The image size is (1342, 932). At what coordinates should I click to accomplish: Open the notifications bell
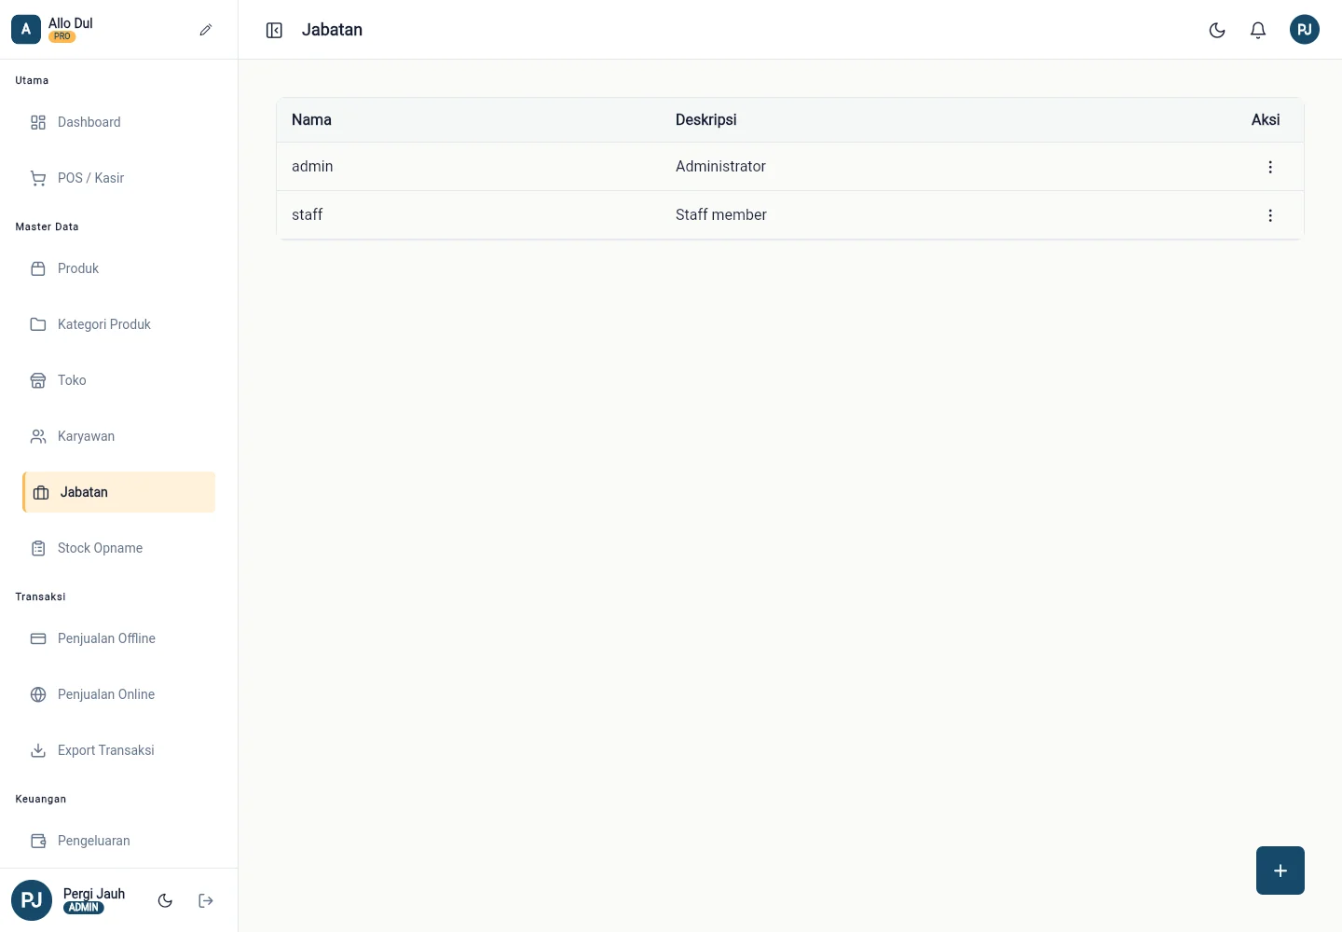[1258, 31]
